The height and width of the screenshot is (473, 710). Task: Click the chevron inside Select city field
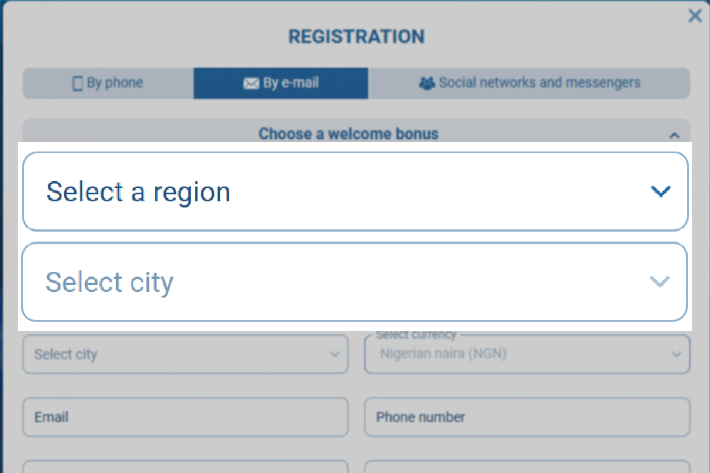(x=660, y=282)
